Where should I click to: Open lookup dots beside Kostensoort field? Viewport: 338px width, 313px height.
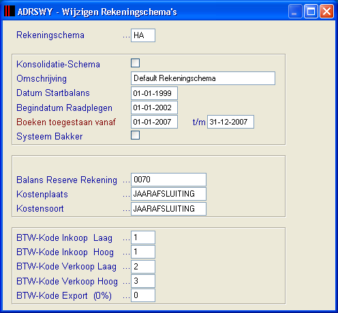(x=126, y=210)
